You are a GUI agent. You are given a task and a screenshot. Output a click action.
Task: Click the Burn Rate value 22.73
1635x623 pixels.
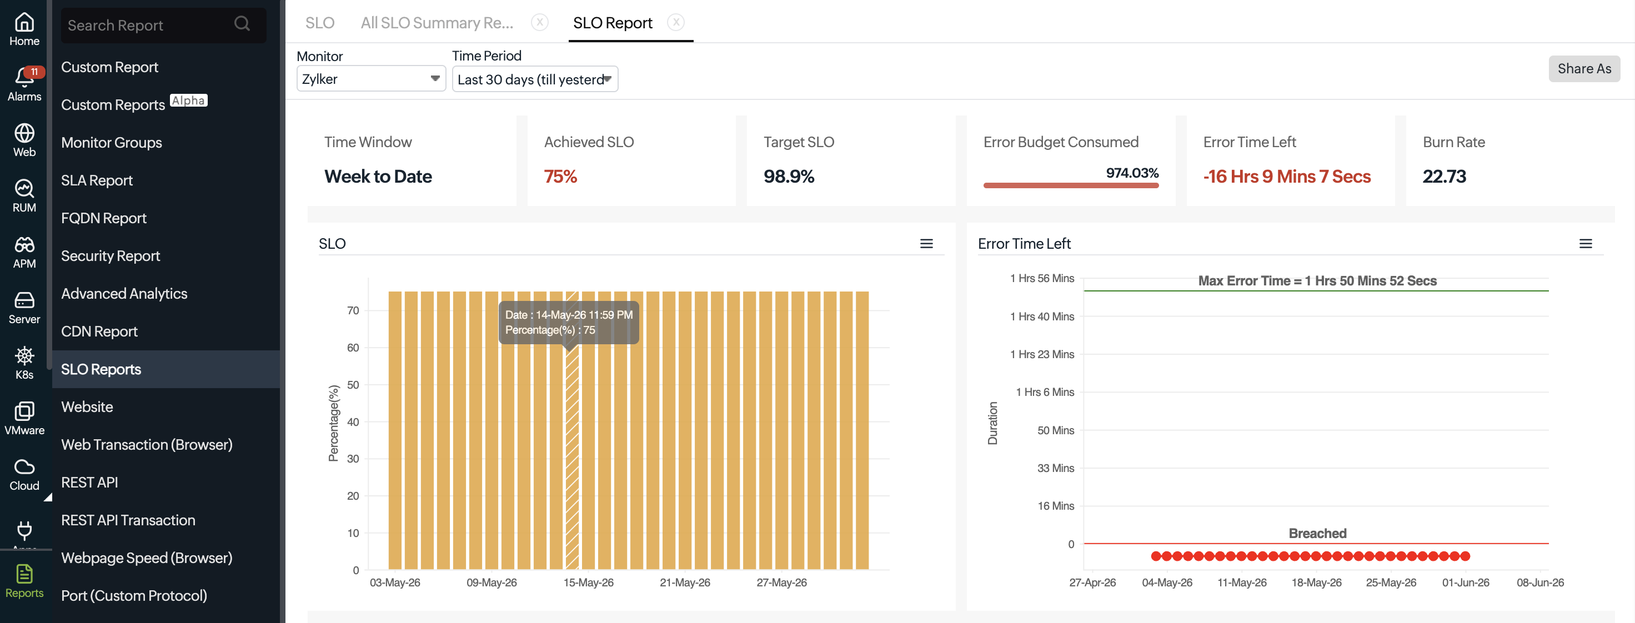1444,177
